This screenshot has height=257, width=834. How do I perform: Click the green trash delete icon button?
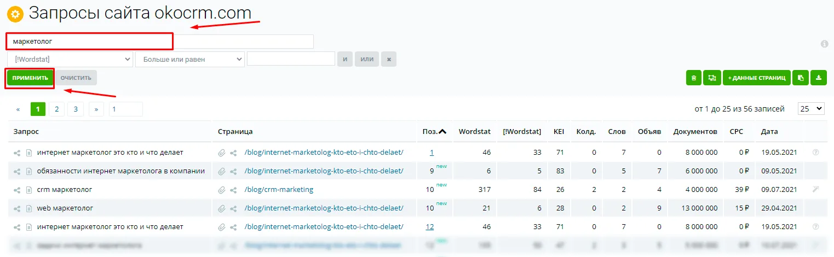coord(694,78)
